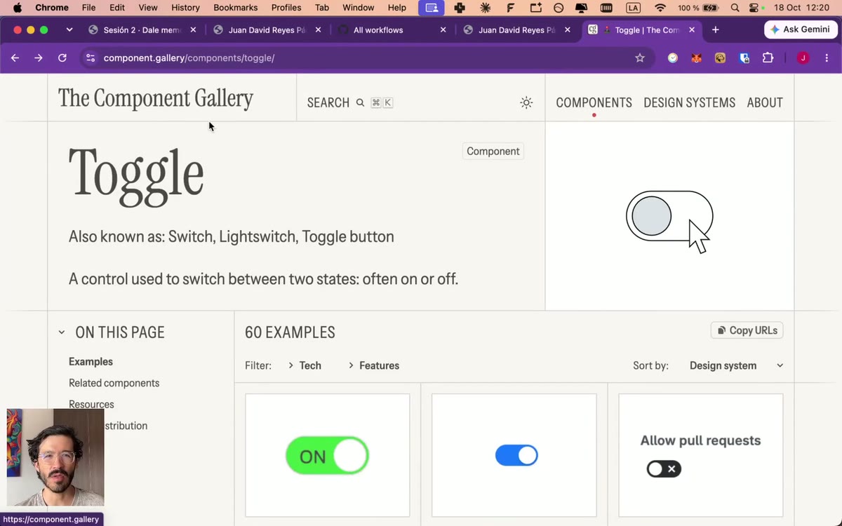Click the F-shaped menu bar icon
The height and width of the screenshot is (526, 842).
tap(510, 8)
